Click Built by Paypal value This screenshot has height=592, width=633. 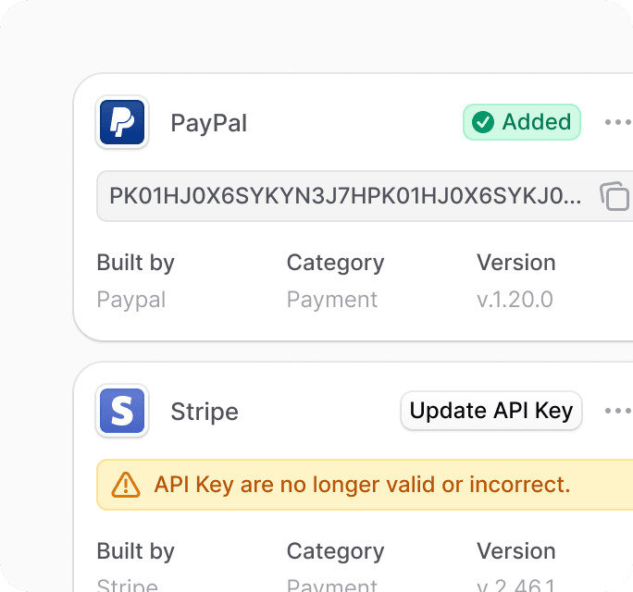131,300
